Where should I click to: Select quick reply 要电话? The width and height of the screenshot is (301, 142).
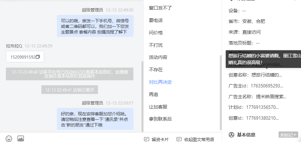[156, 20]
